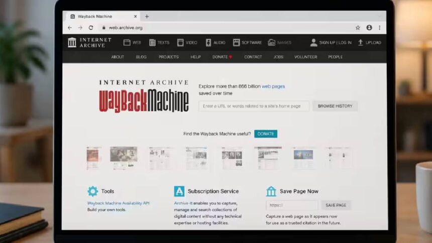
Task: Open the browser profile icon
Action: pos(369,28)
